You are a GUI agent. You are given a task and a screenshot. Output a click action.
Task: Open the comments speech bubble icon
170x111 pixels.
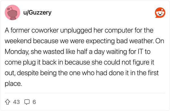coord(27,102)
